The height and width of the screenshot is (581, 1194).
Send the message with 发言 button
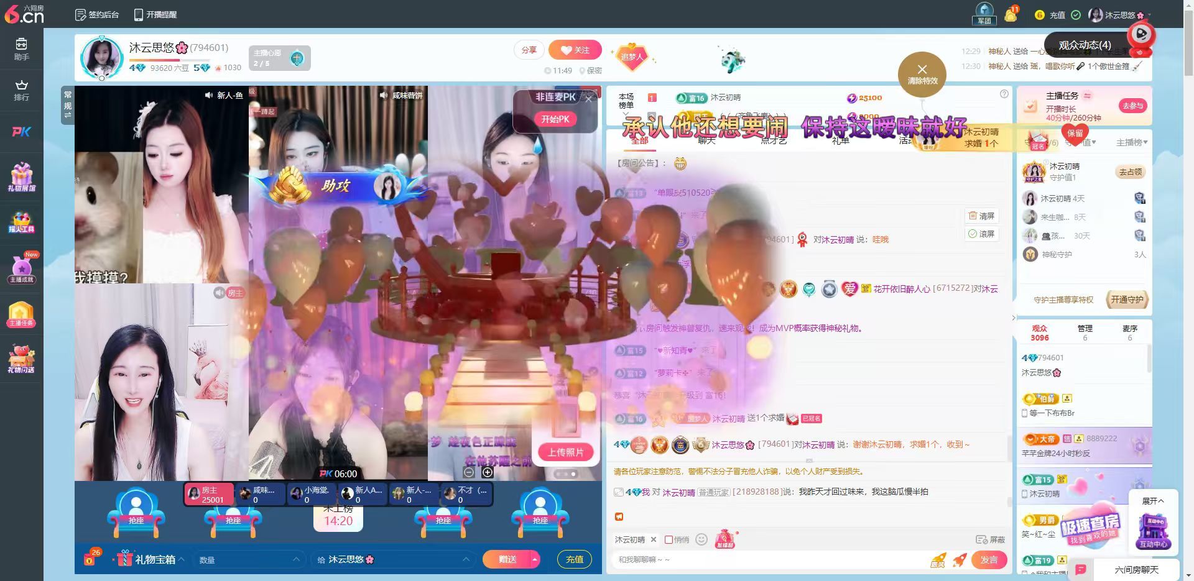pos(989,559)
